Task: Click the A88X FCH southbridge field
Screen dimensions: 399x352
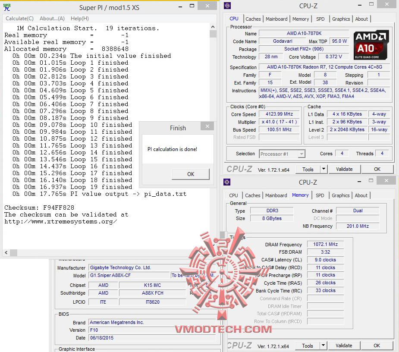Action: tap(152, 293)
